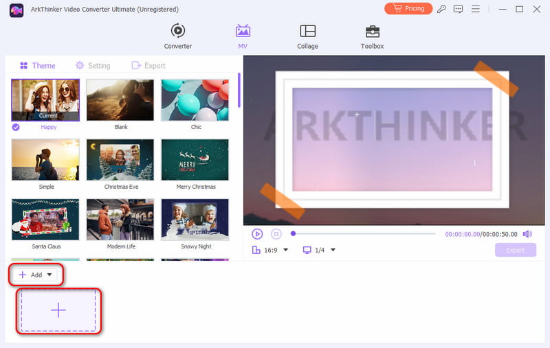The height and width of the screenshot is (348, 550).
Task: Choose the Happy theme thumbnail
Action: click(45, 100)
